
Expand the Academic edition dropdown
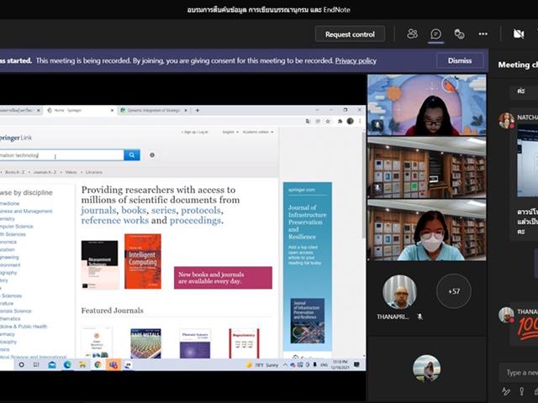coord(258,132)
